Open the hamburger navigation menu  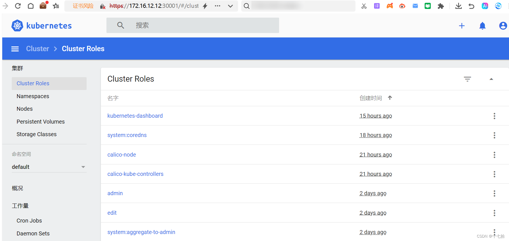(15, 49)
